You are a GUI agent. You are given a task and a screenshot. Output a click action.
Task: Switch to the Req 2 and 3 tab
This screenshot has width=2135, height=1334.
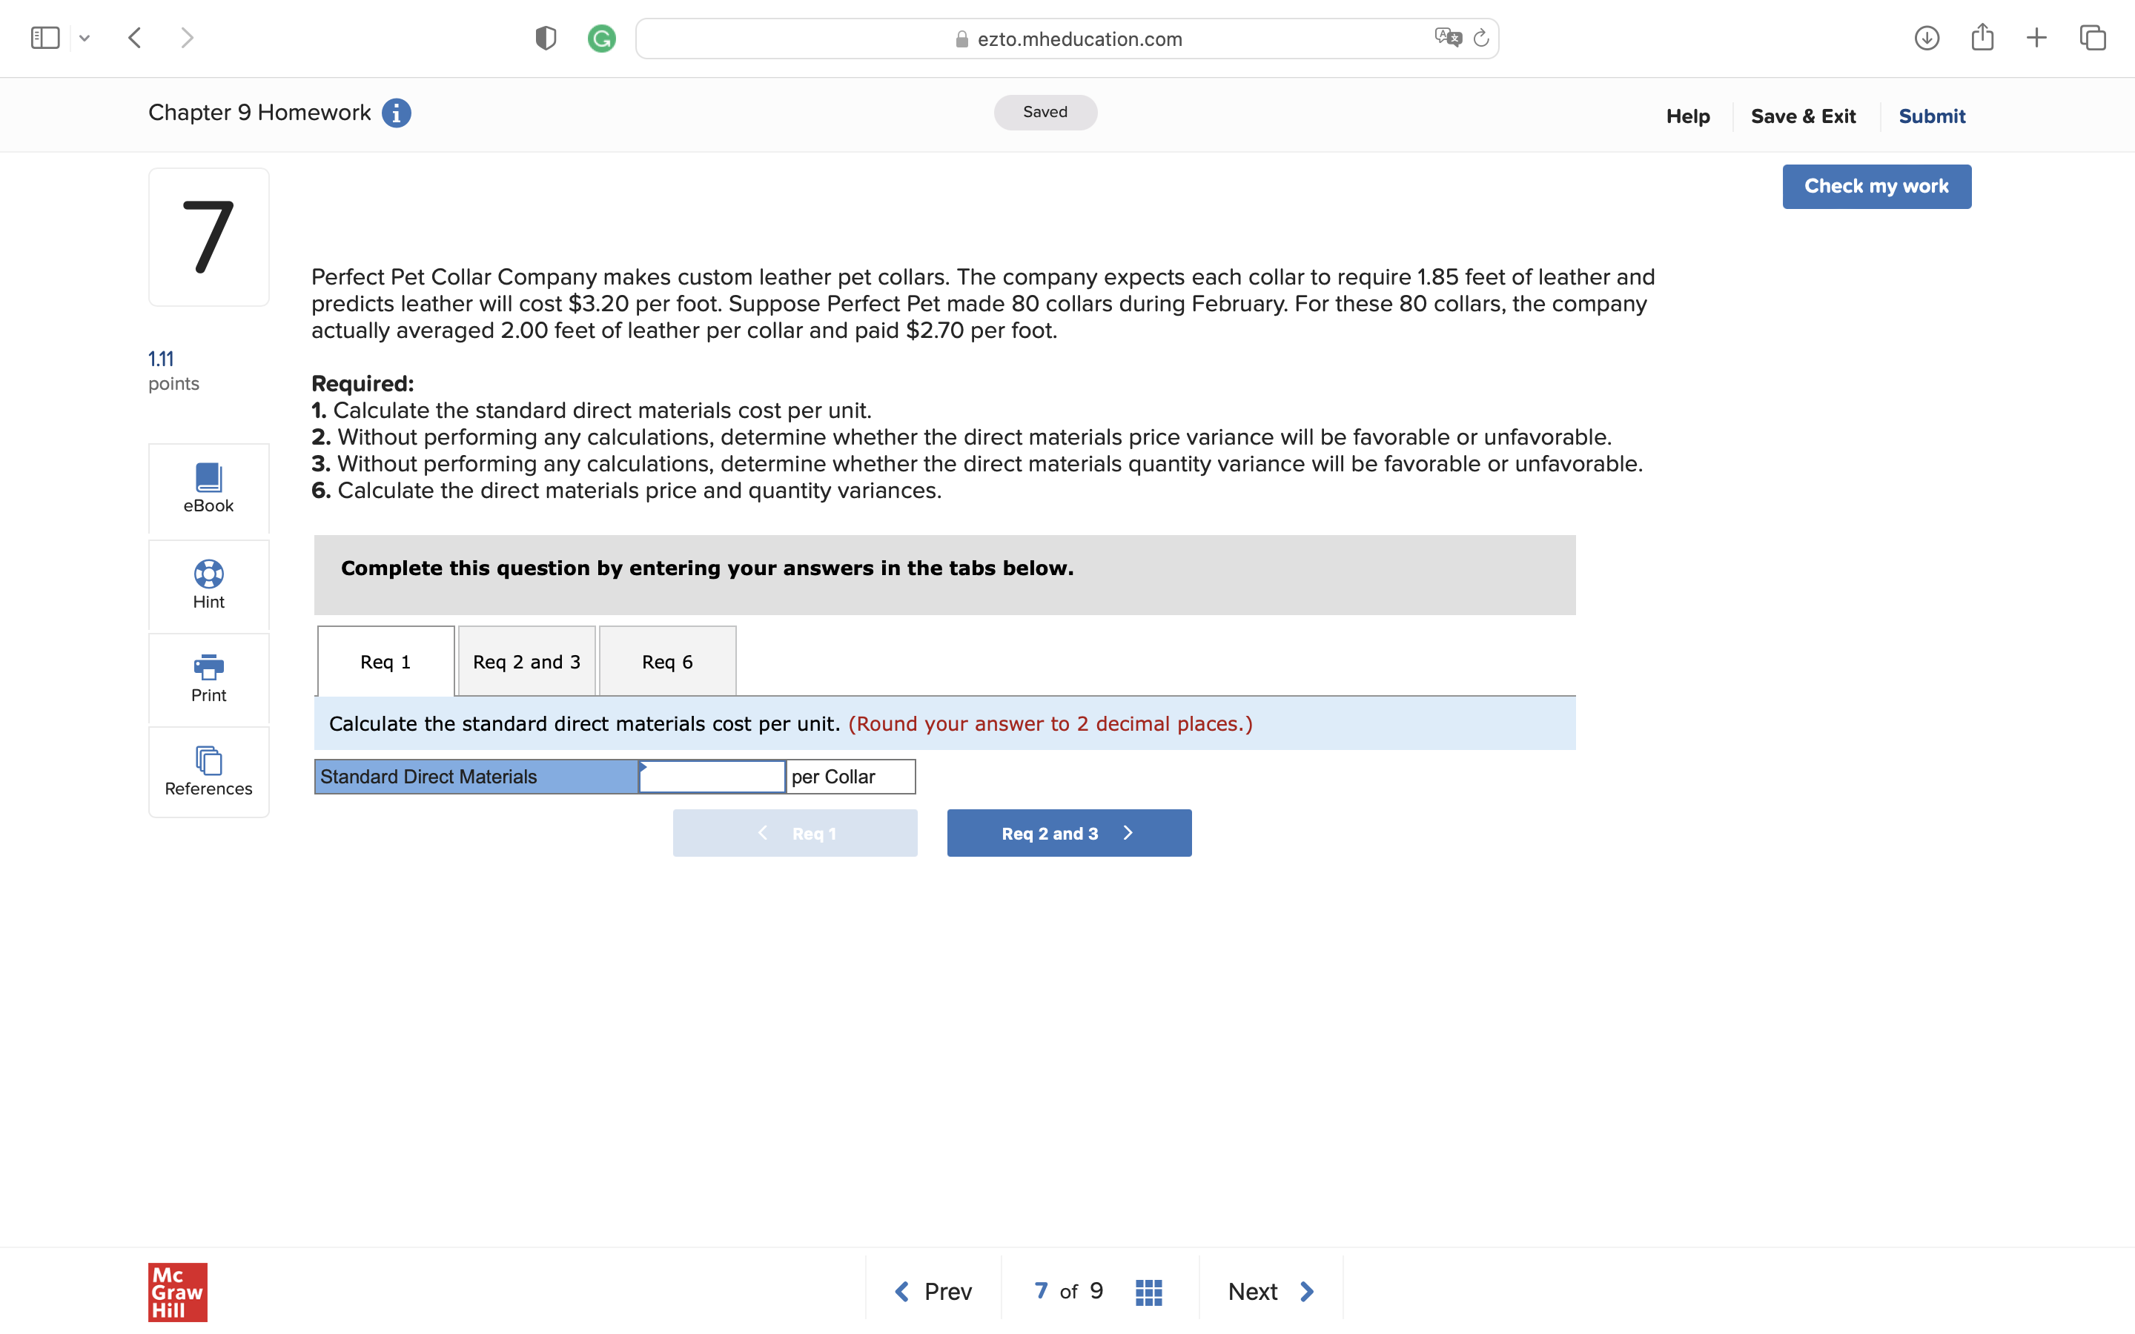click(526, 662)
